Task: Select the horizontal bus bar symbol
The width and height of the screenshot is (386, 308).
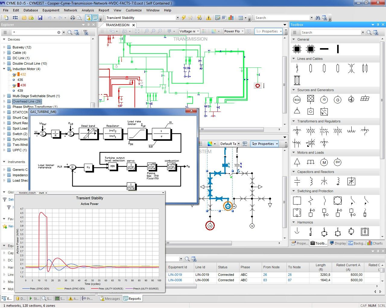Action: point(324,49)
